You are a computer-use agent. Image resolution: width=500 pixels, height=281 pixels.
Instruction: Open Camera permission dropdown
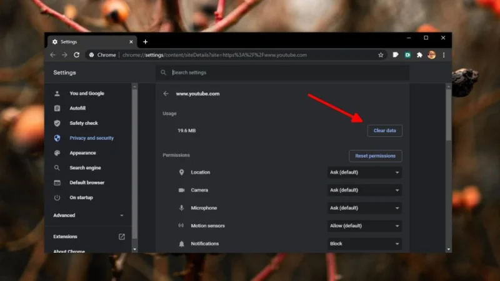[x=364, y=190]
